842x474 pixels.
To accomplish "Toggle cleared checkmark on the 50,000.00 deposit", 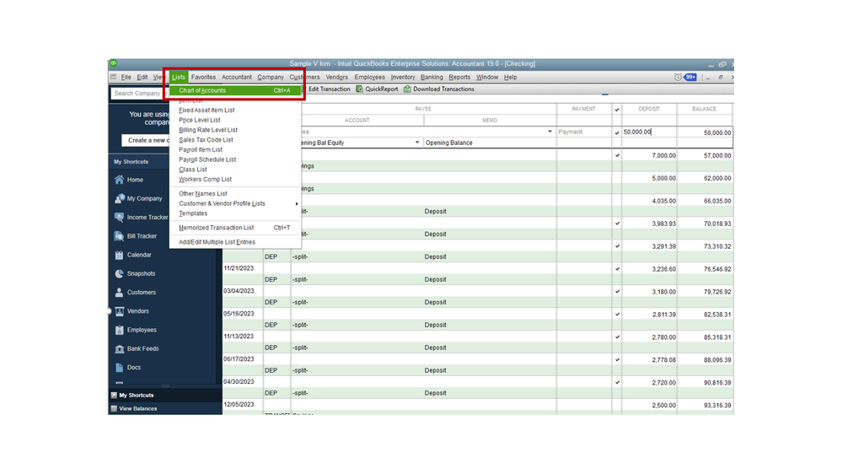I will point(617,132).
